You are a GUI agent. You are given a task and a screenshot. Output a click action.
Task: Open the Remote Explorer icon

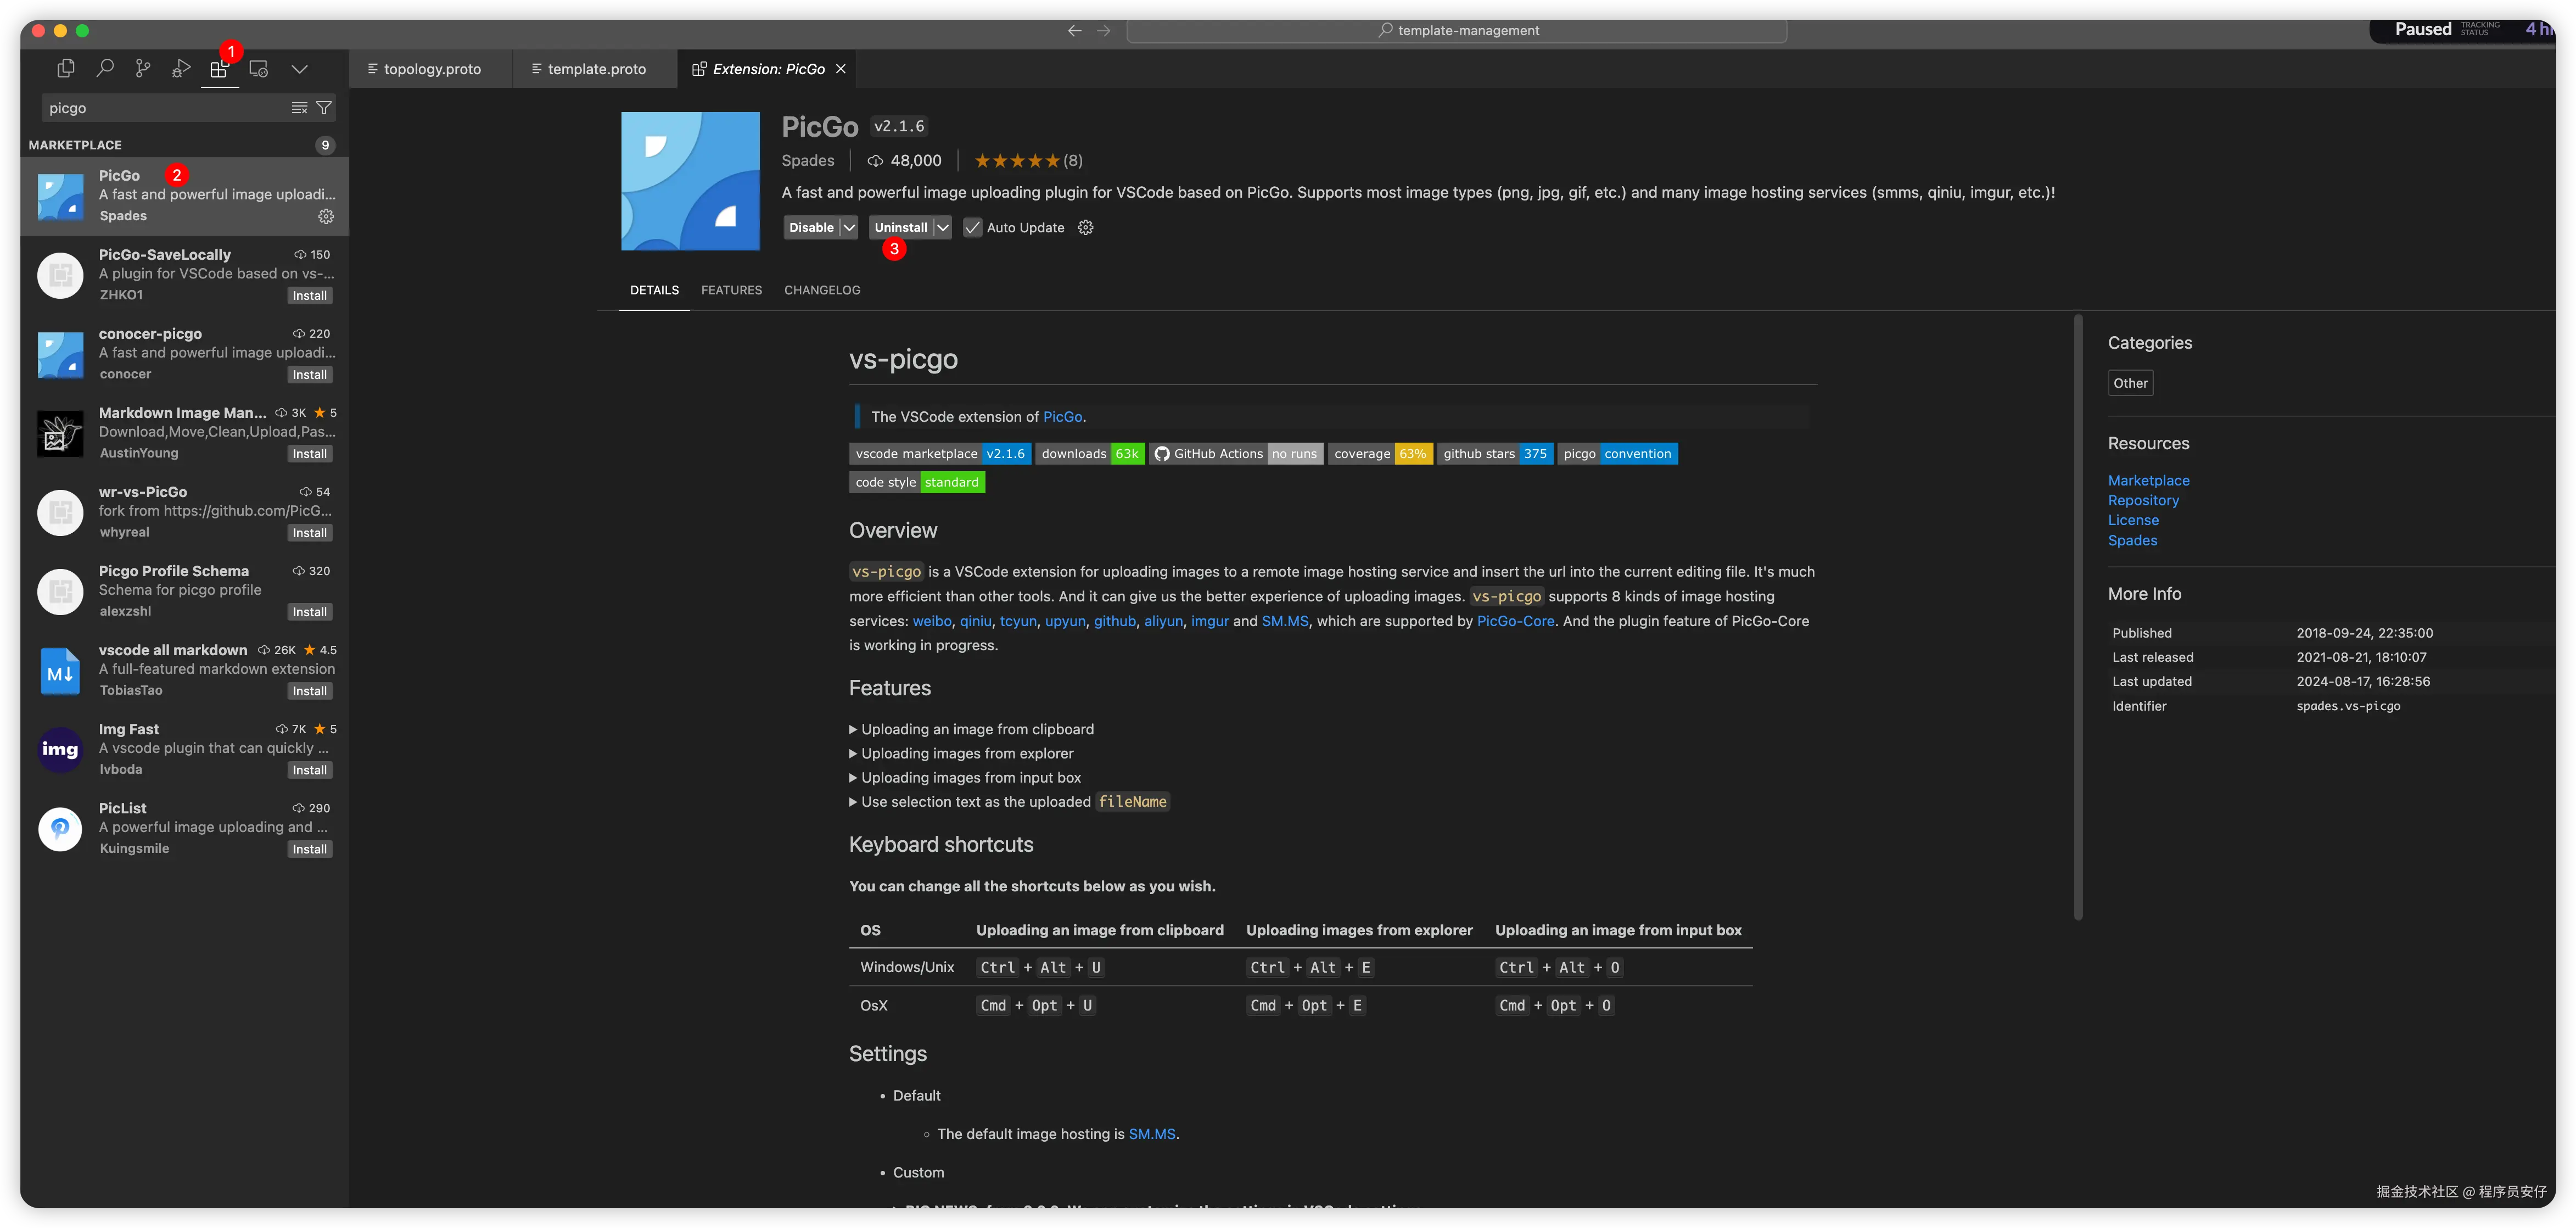pyautogui.click(x=259, y=68)
